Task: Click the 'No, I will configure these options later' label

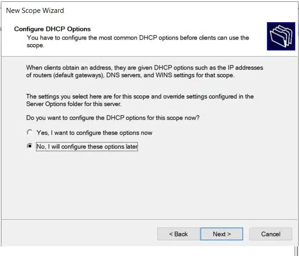Action: pos(87,147)
